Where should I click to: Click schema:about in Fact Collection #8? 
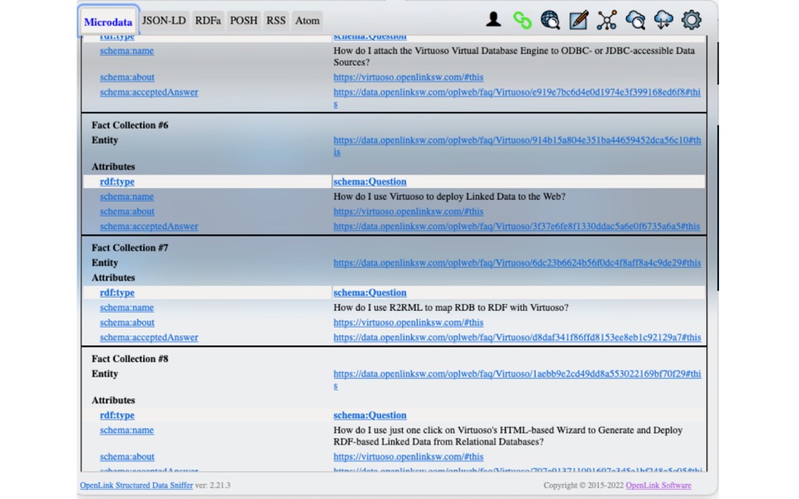coord(127,457)
